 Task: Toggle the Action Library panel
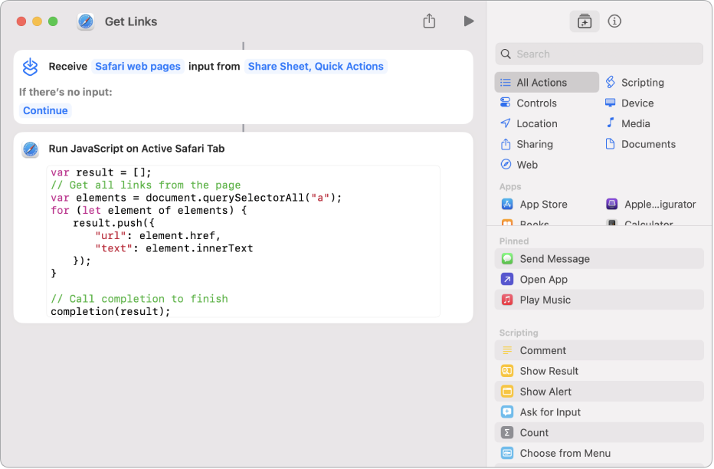click(585, 21)
